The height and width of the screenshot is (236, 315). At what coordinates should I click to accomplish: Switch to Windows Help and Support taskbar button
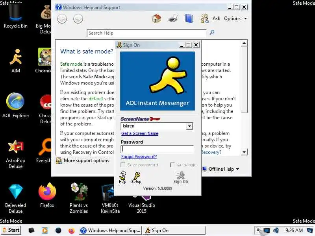[x=110, y=230]
